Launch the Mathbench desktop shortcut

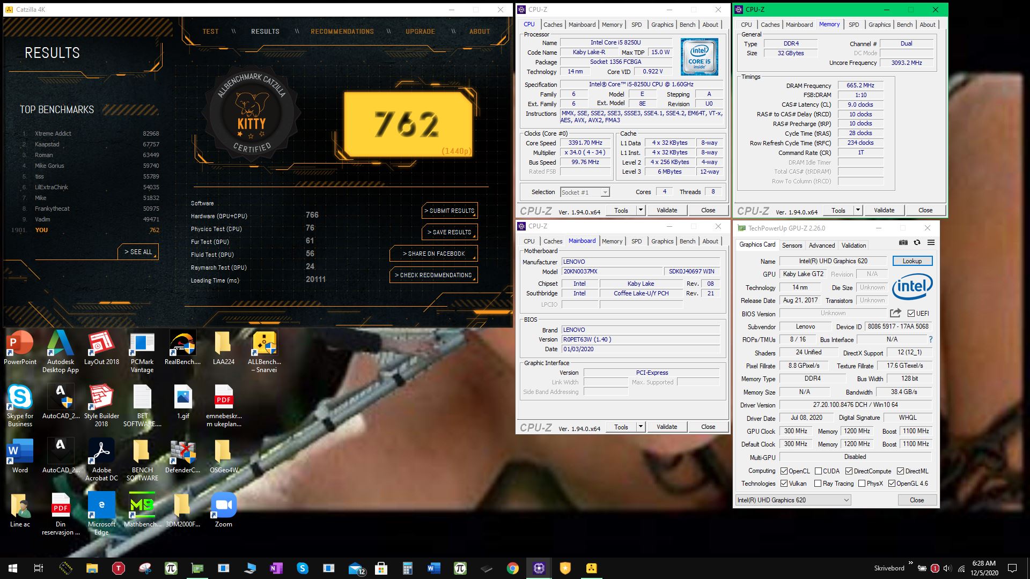(142, 510)
